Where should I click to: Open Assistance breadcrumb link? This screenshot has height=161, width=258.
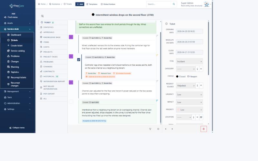55,4
